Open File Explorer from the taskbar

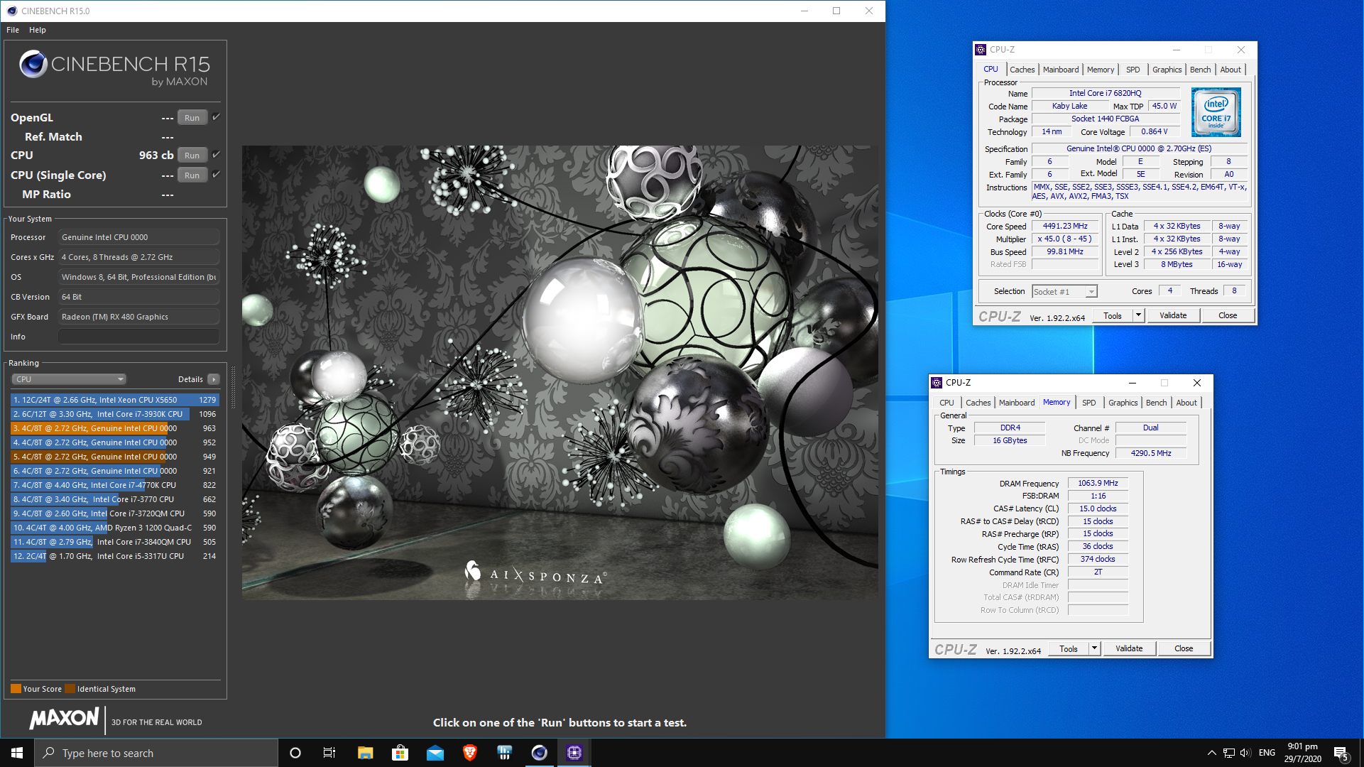click(365, 753)
